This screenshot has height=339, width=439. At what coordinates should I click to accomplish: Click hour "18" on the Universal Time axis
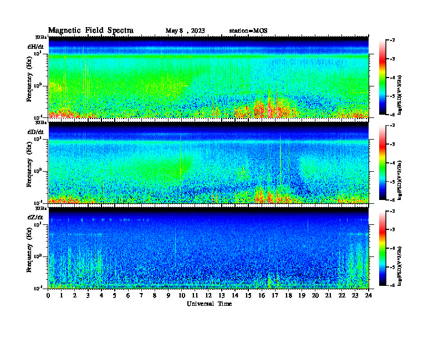(288, 295)
